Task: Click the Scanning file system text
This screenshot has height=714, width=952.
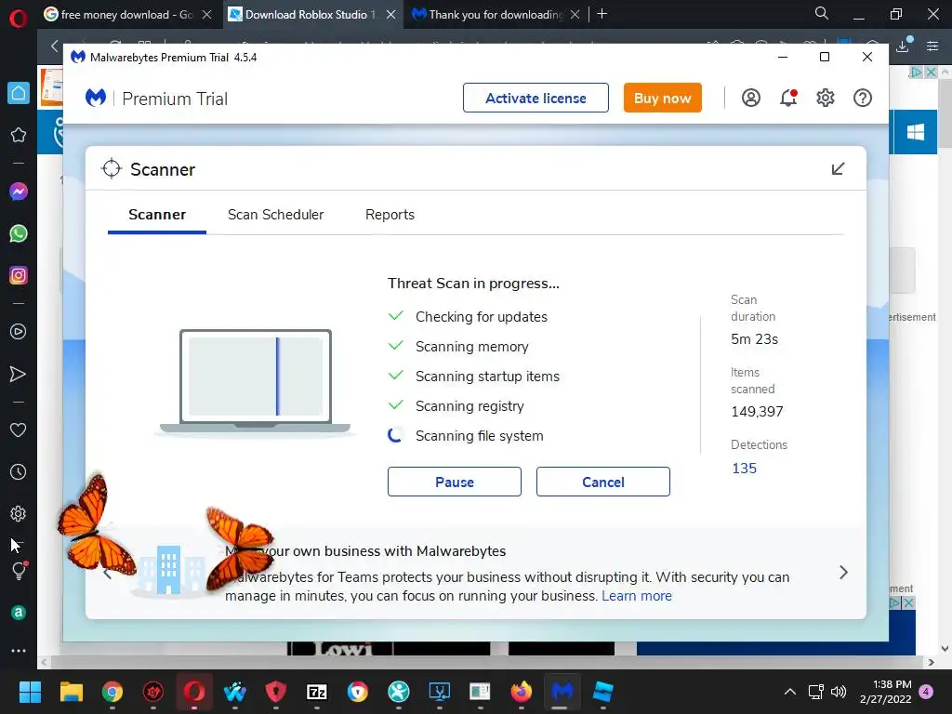Action: [x=479, y=435]
